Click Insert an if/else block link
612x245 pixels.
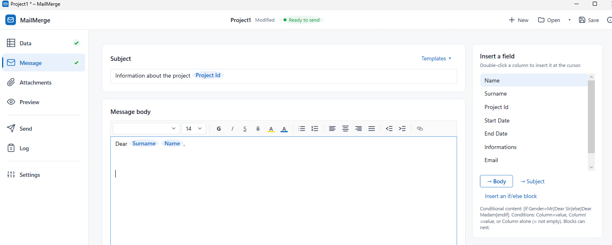click(511, 196)
